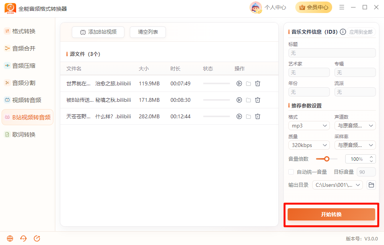Viewport: 384px width, 245px height.
Task: Click the 艺术家 input field
Action: point(309,72)
